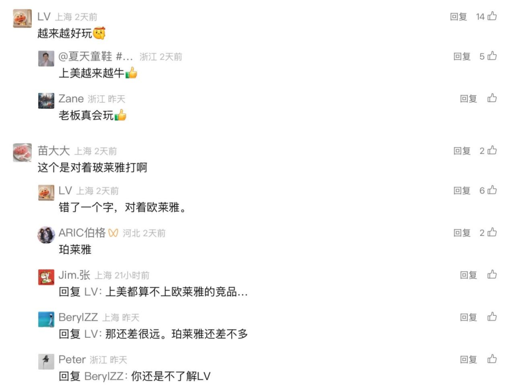
Task: Like LV's reply 错了一个字
Action: coord(492,190)
